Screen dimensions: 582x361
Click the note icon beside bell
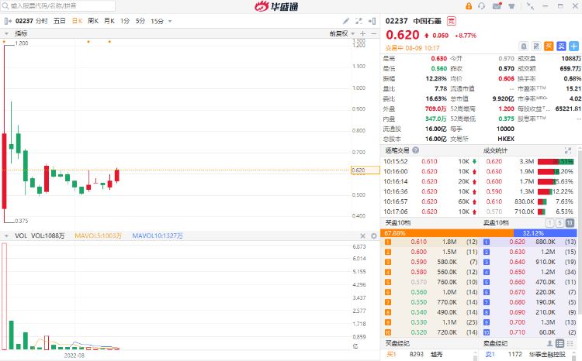click(536, 46)
